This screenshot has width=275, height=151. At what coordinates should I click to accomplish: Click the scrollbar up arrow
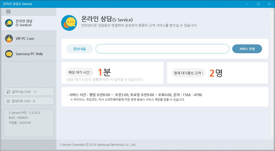[272, 10]
